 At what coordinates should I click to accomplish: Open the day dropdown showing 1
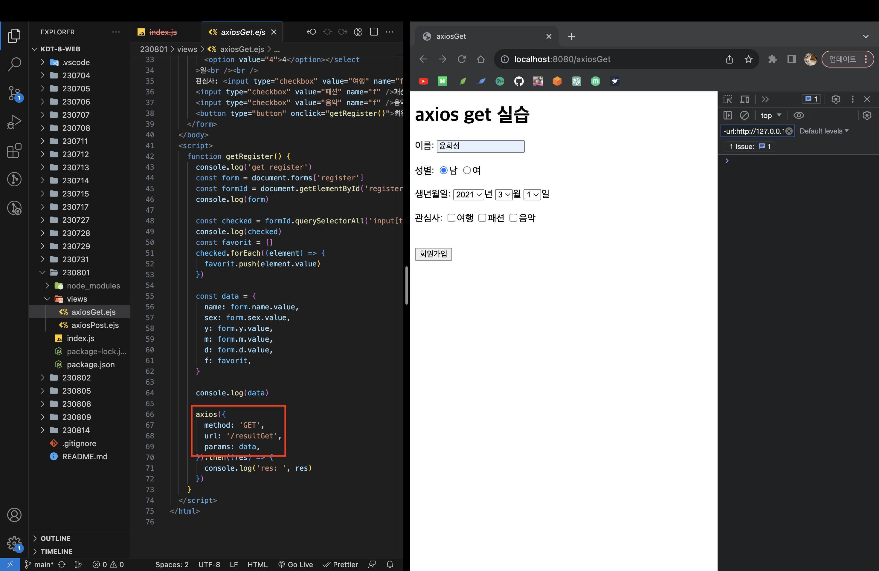click(532, 194)
